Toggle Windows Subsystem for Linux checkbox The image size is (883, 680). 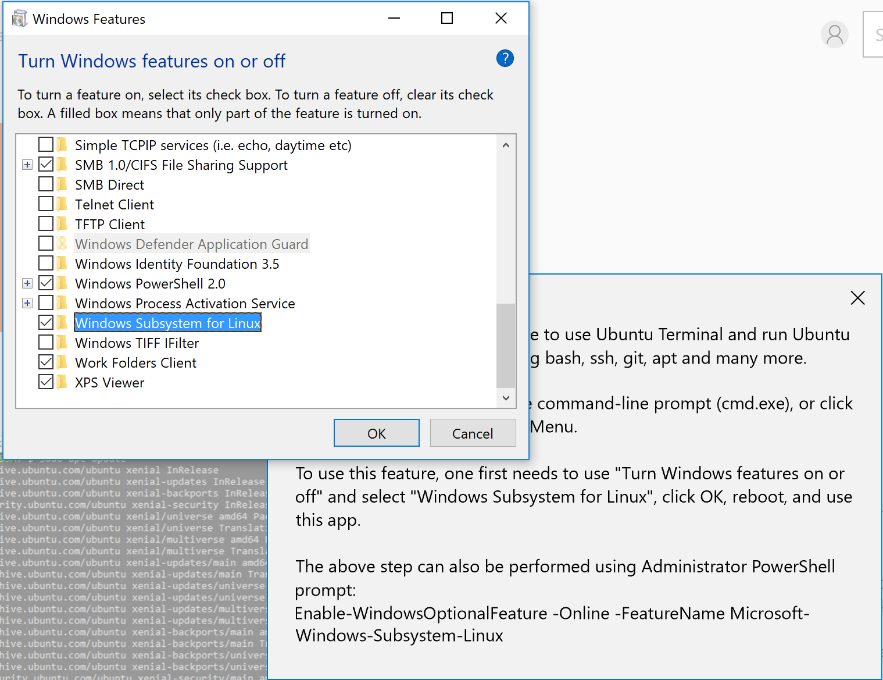(x=46, y=322)
